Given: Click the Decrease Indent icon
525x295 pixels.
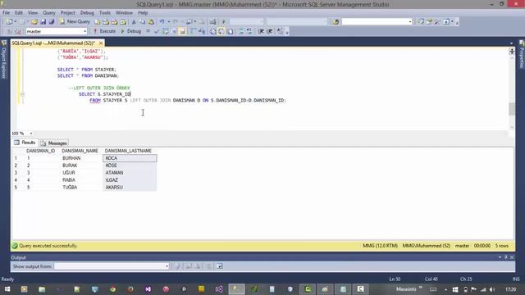Looking at the screenshot, I should pyautogui.click(x=261, y=31).
